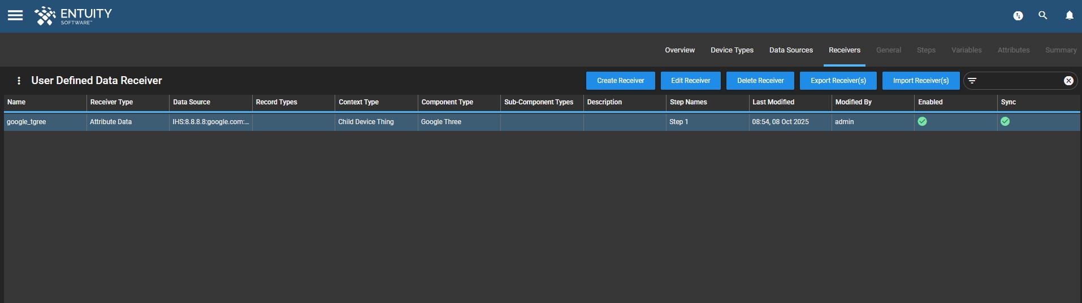Click the Enabled green check for google_tgree

point(922,121)
